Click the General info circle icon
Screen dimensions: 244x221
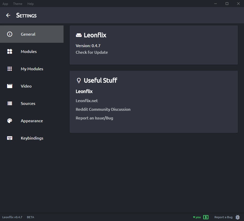coord(10,34)
